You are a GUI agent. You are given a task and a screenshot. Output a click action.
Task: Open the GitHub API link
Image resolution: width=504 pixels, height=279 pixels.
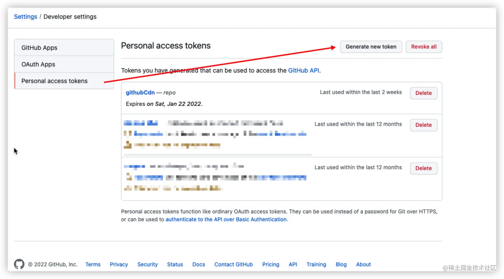[x=303, y=70]
